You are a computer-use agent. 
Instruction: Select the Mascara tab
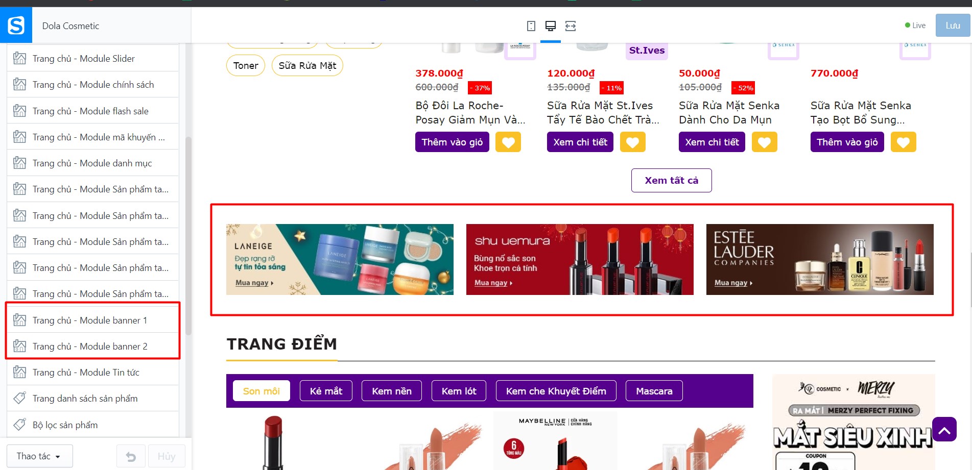[x=654, y=391]
